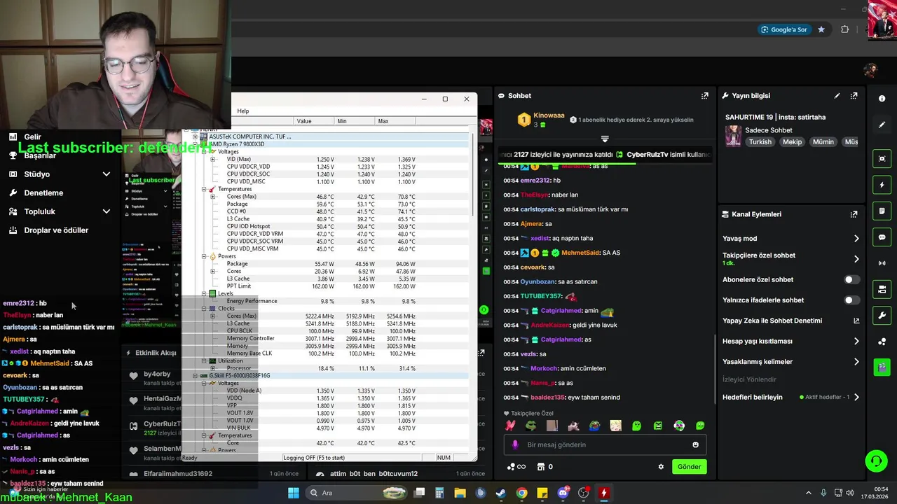The height and width of the screenshot is (504, 897).
Task: Pop out the Kanal Eylemleri panel
Action: click(x=854, y=214)
